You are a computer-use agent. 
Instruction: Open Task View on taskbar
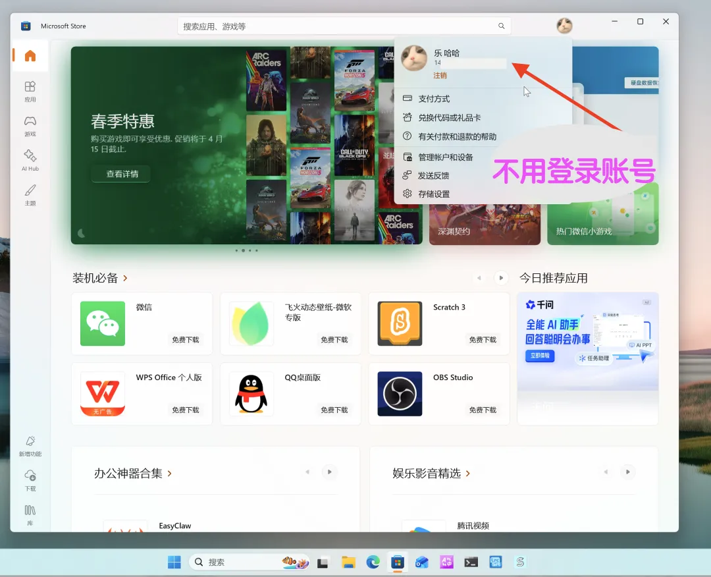pos(323,562)
